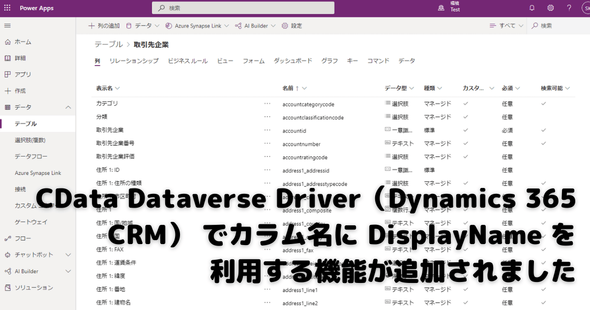Switch to the フォーム tab
590x310 pixels.
click(x=253, y=61)
